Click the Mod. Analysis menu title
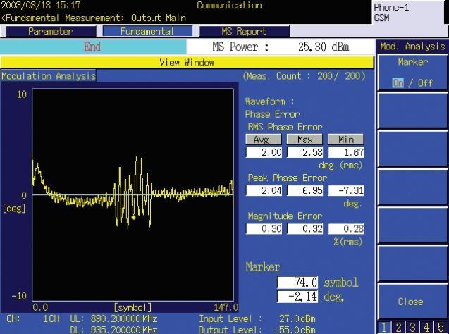The width and height of the screenshot is (449, 334). click(412, 47)
